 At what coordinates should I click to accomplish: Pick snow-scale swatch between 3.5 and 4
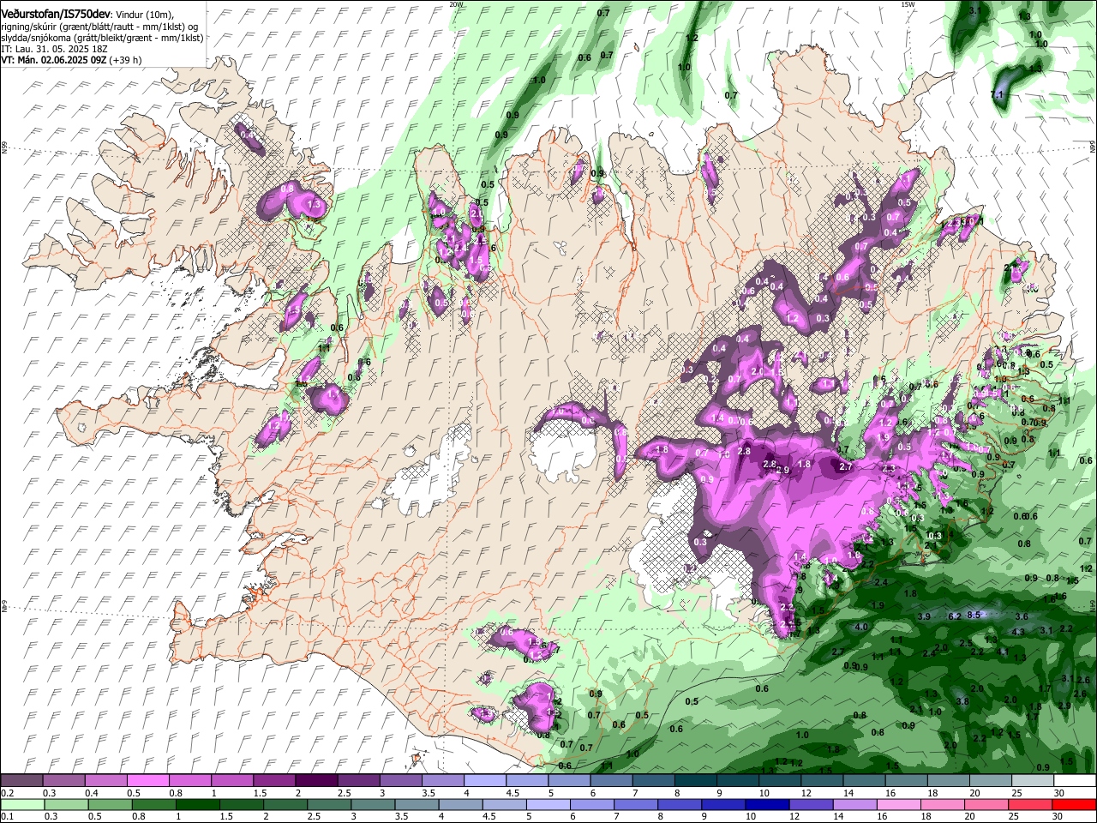coord(443,781)
